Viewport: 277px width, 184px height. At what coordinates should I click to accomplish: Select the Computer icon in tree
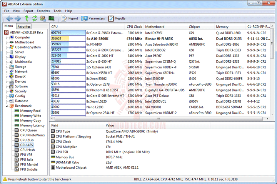coord(12,37)
